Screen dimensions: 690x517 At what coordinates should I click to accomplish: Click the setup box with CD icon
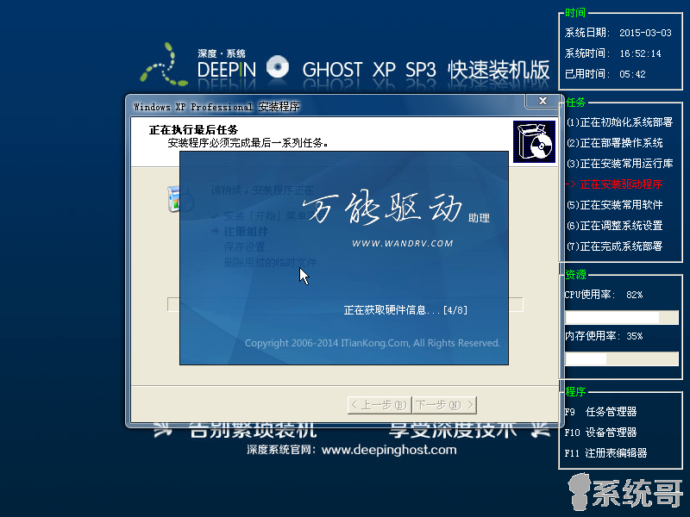click(x=534, y=142)
